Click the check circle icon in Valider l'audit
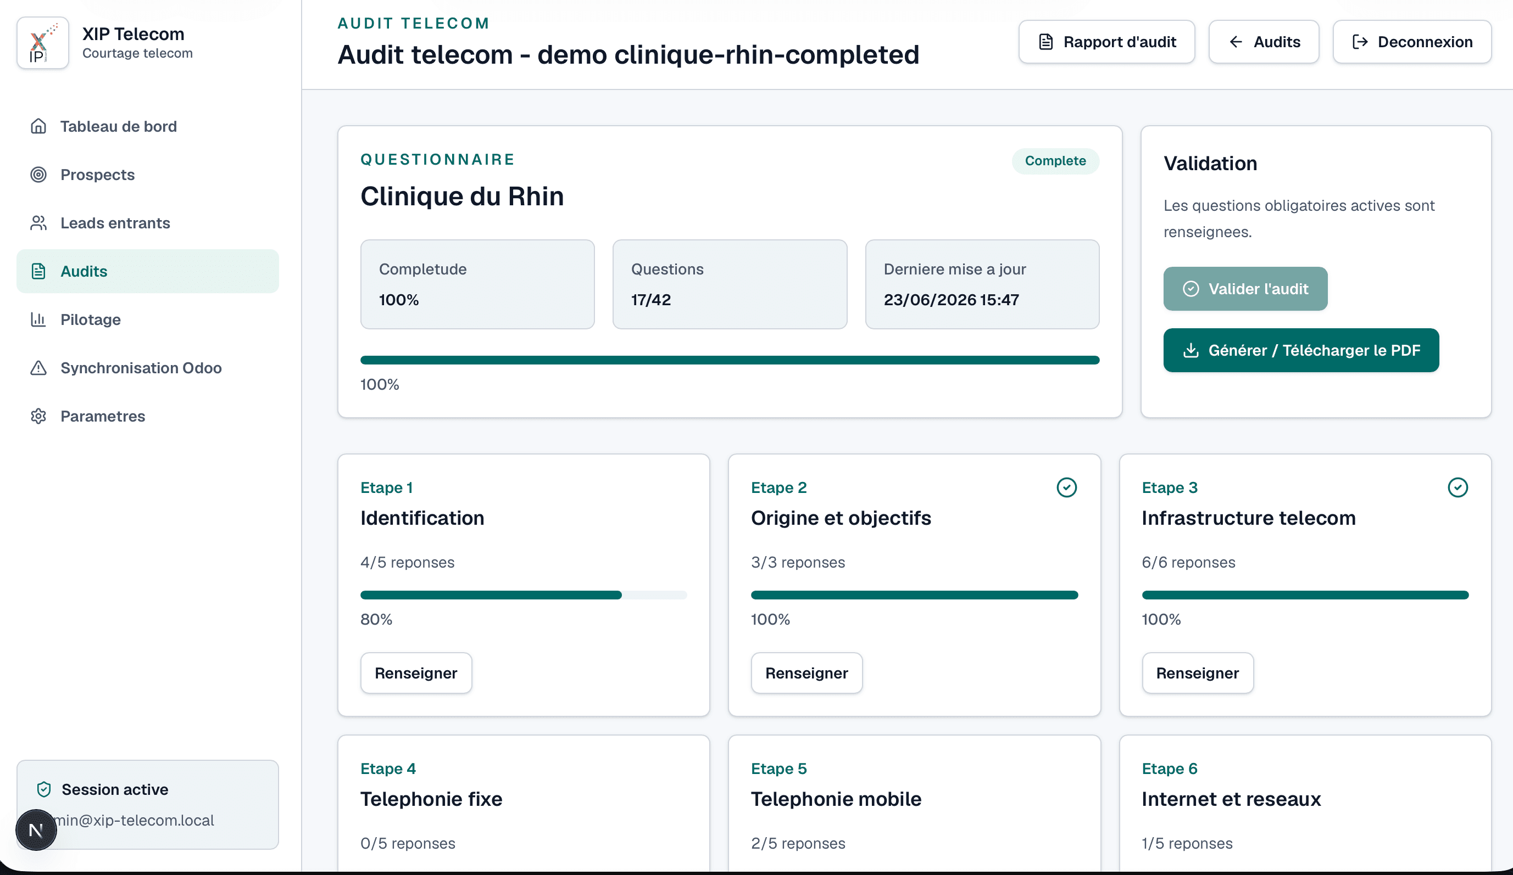The width and height of the screenshot is (1513, 875). (1191, 289)
